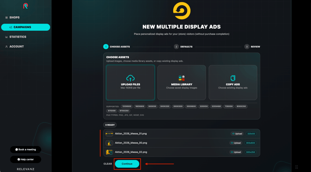
Task: Select the Upload Files card
Action: click(x=130, y=83)
